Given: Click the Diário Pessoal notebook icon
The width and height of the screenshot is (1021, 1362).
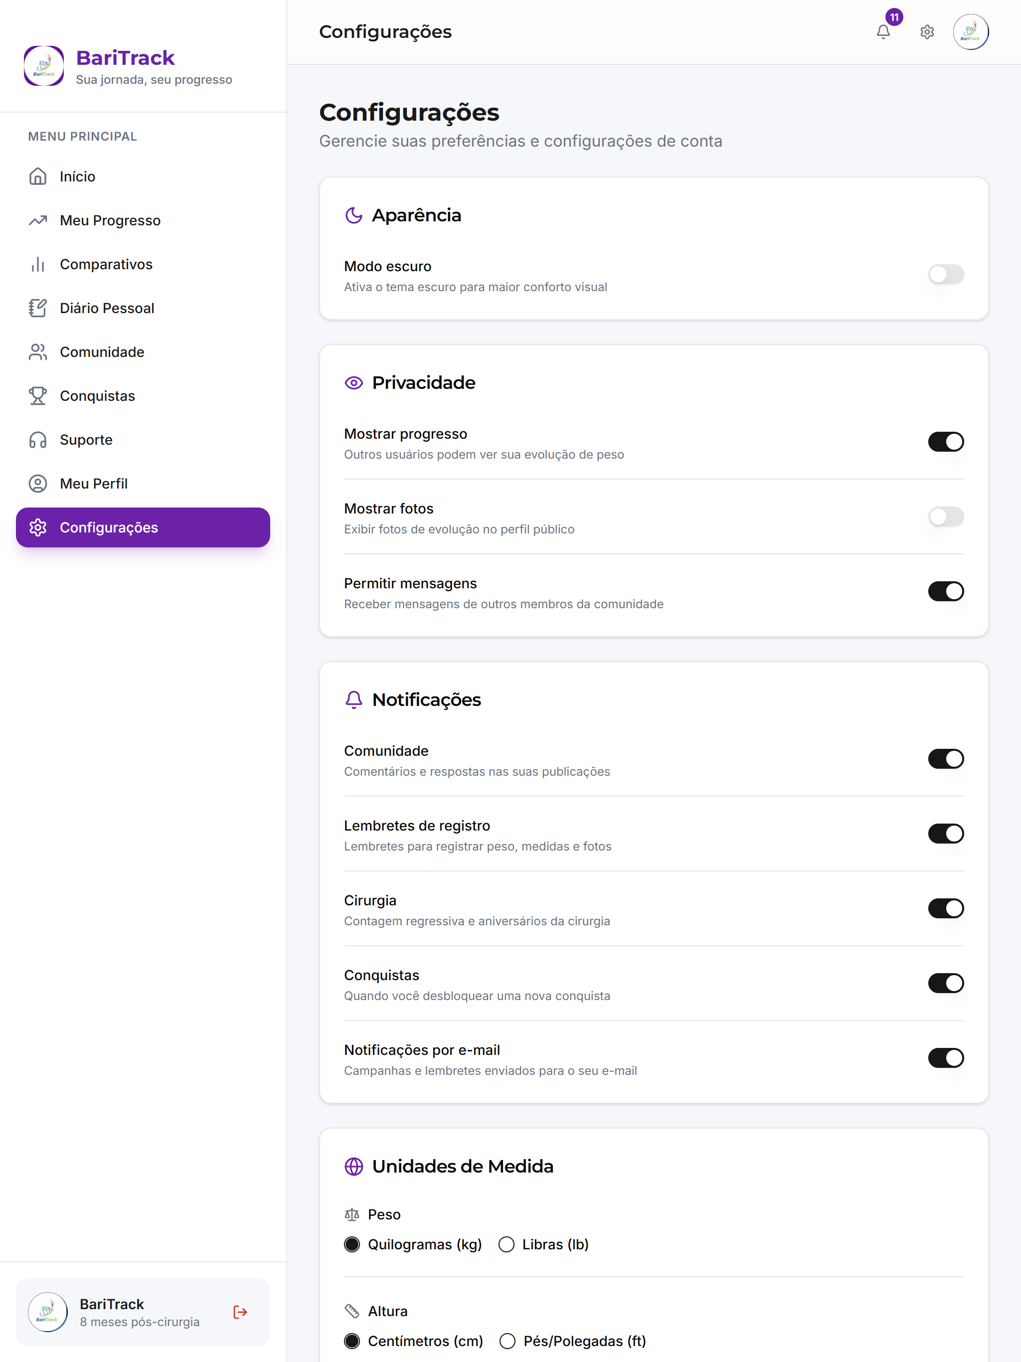Looking at the screenshot, I should click(x=38, y=308).
